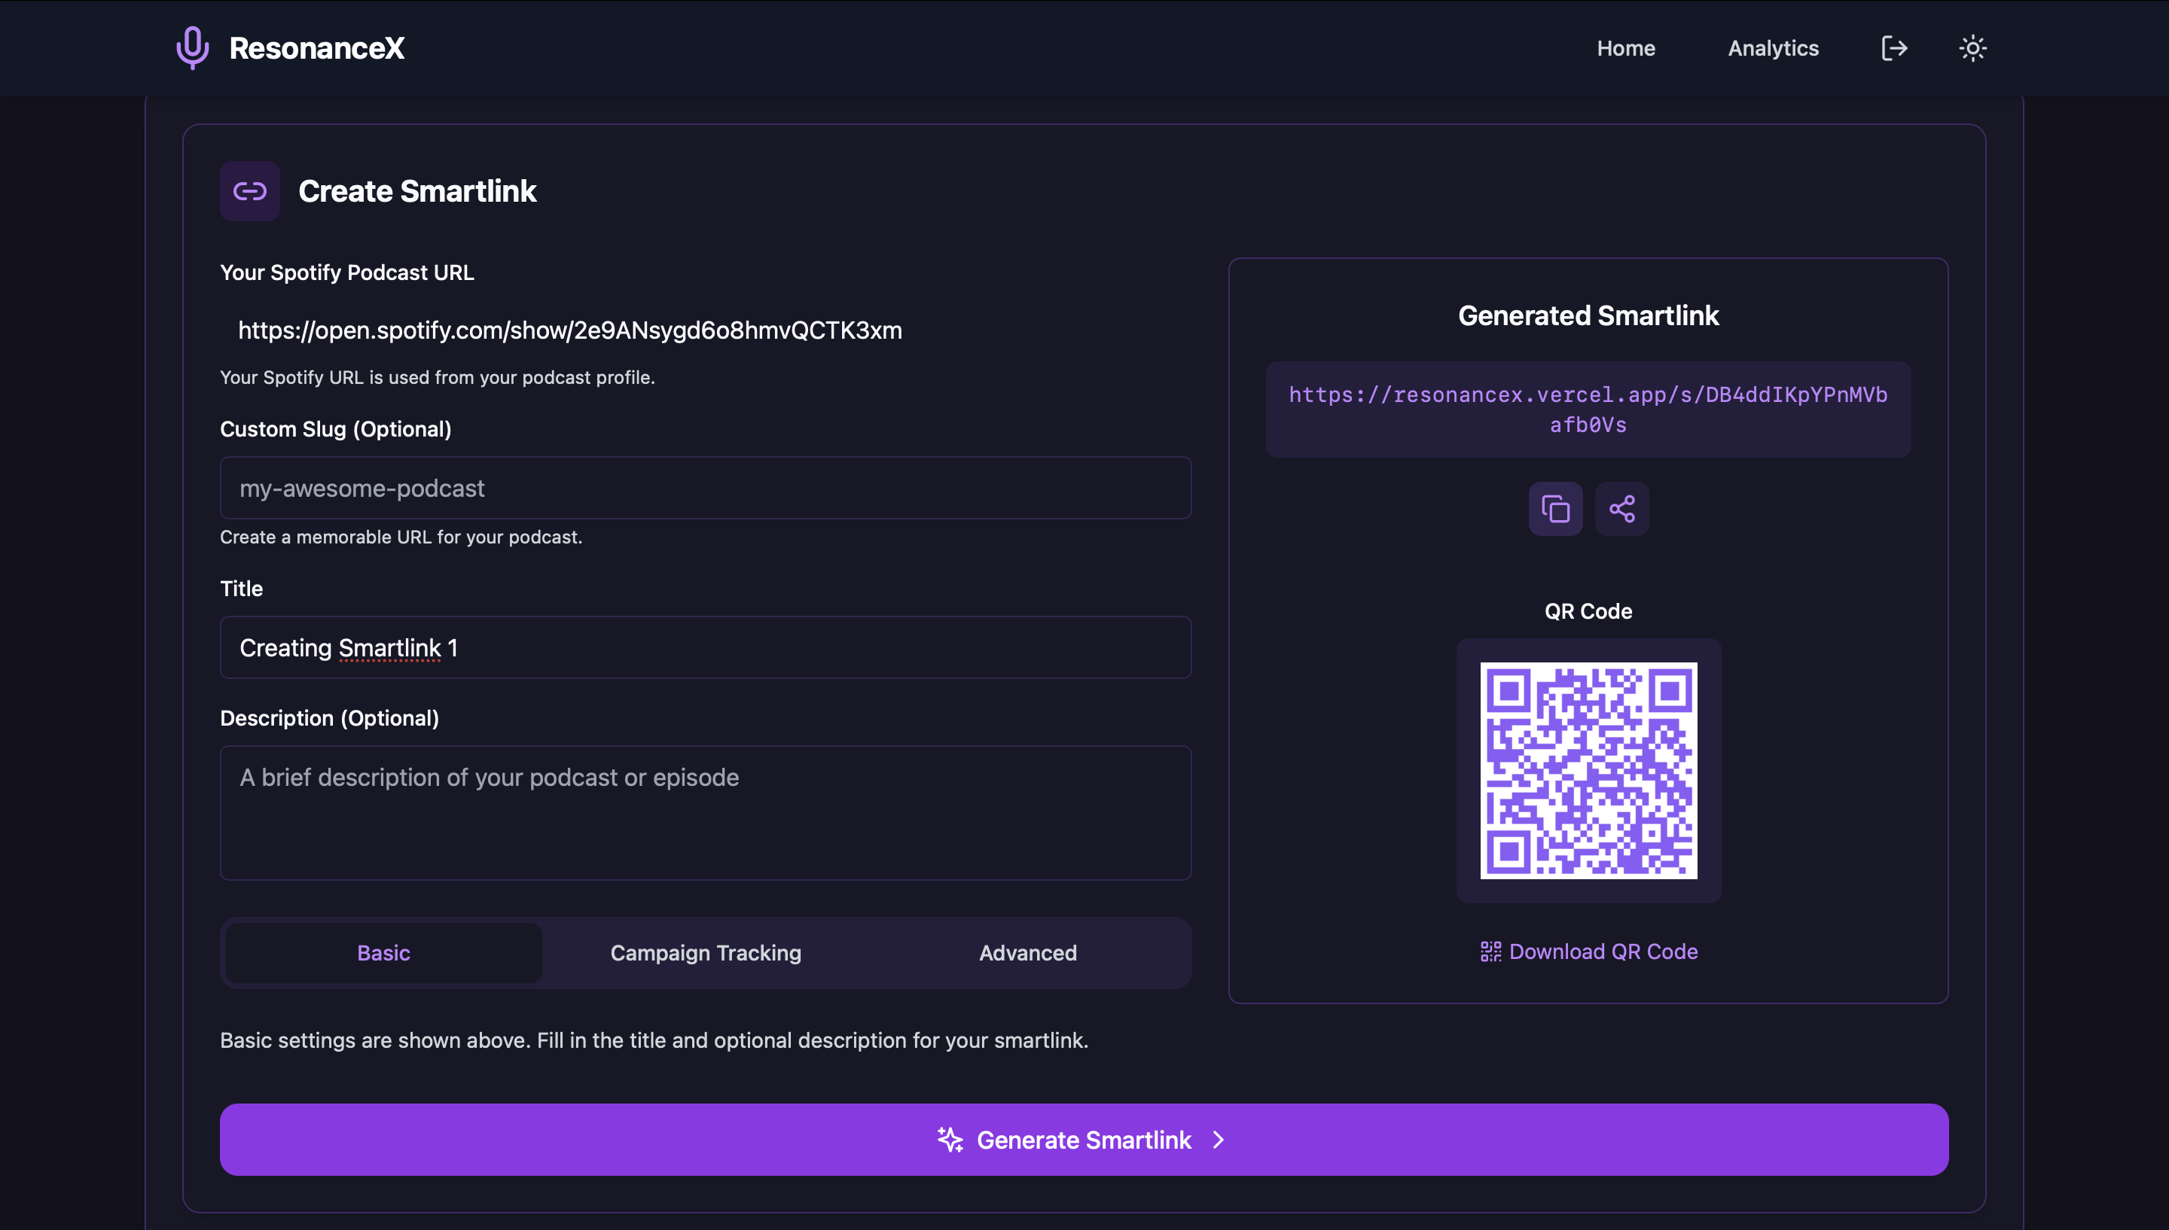Image resolution: width=2169 pixels, height=1230 pixels.
Task: Click the sparkle icon on Generate Smartlink
Action: (x=950, y=1140)
